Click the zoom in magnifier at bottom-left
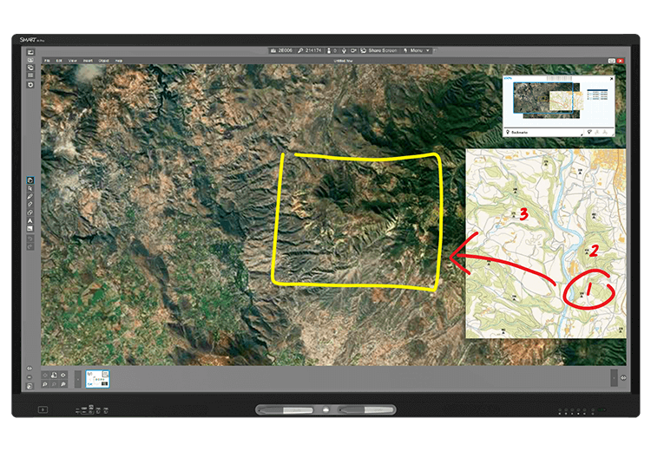Image resolution: width=651 pixels, height=451 pixels. pyautogui.click(x=43, y=382)
